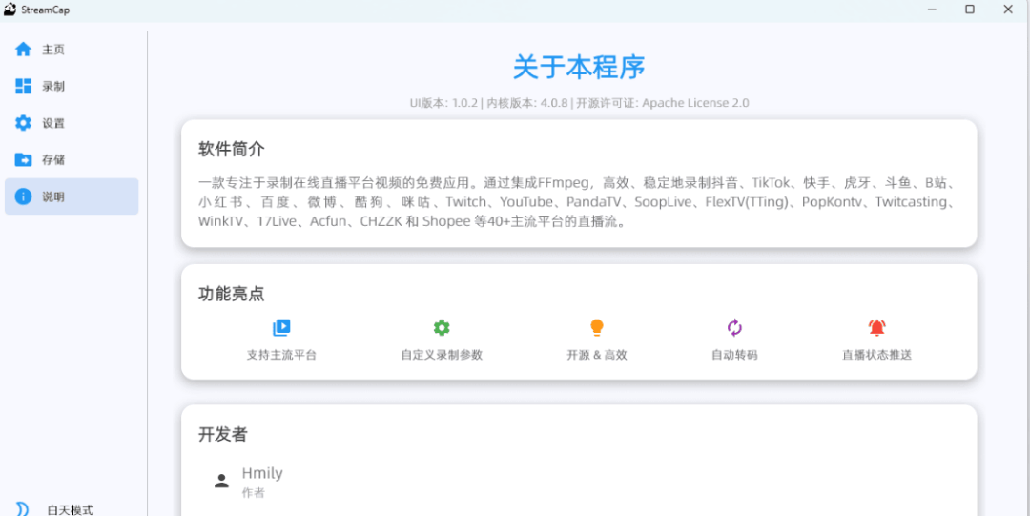Click the recording dashboard icon
This screenshot has height=516, width=1030.
coord(24,87)
